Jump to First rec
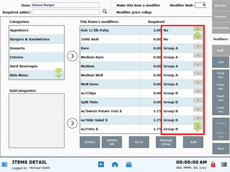This screenshot has width=230, height=172. pyautogui.click(x=220, y=75)
